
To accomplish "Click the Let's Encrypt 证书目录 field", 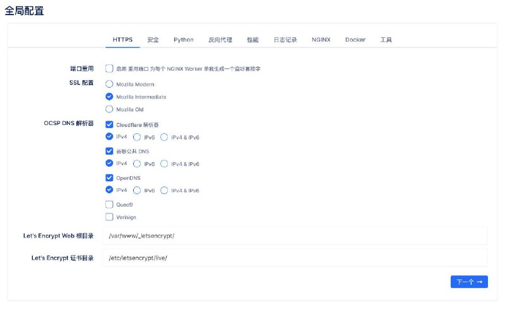I will (295, 258).
